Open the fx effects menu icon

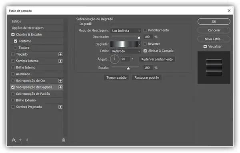pos(14,140)
